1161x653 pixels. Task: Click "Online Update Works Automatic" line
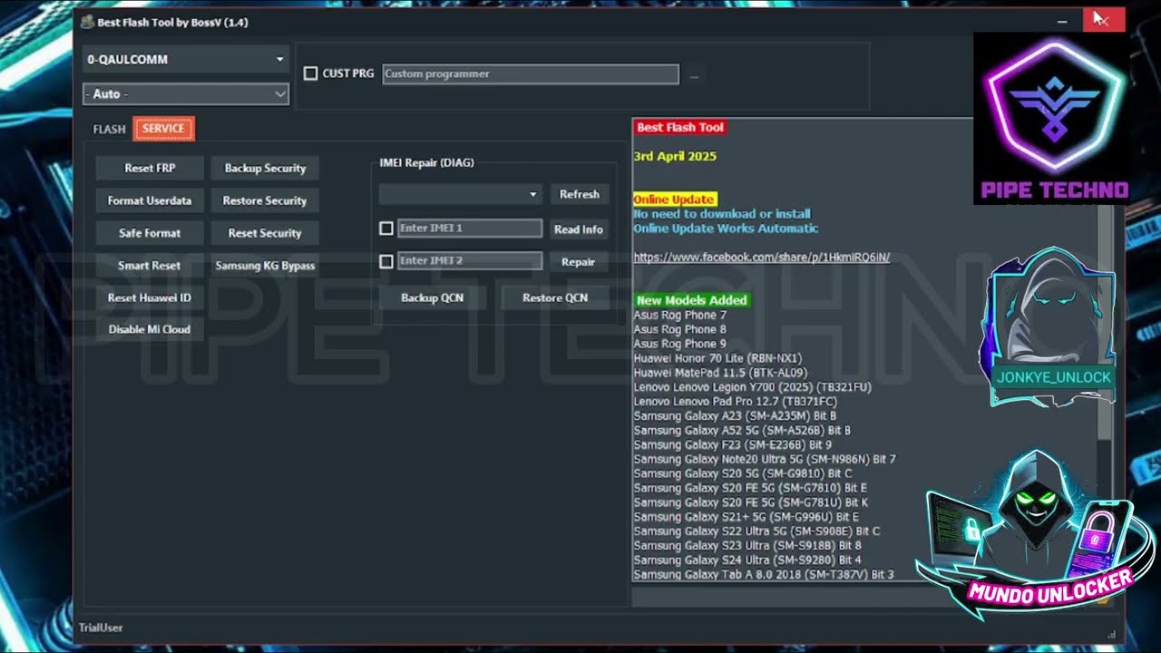pos(726,229)
